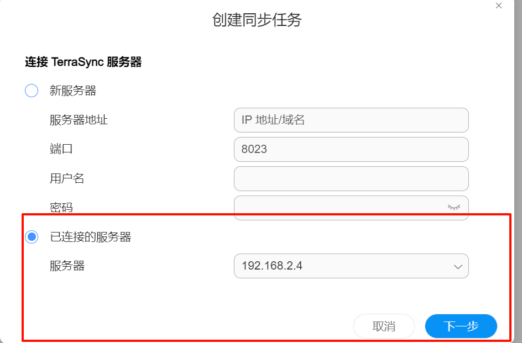Focus the 用户名 input box

coord(351,178)
